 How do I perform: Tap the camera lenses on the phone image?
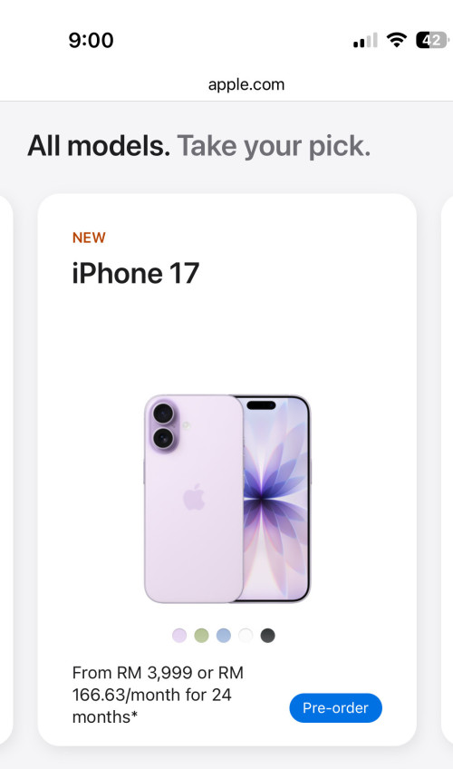(x=163, y=425)
